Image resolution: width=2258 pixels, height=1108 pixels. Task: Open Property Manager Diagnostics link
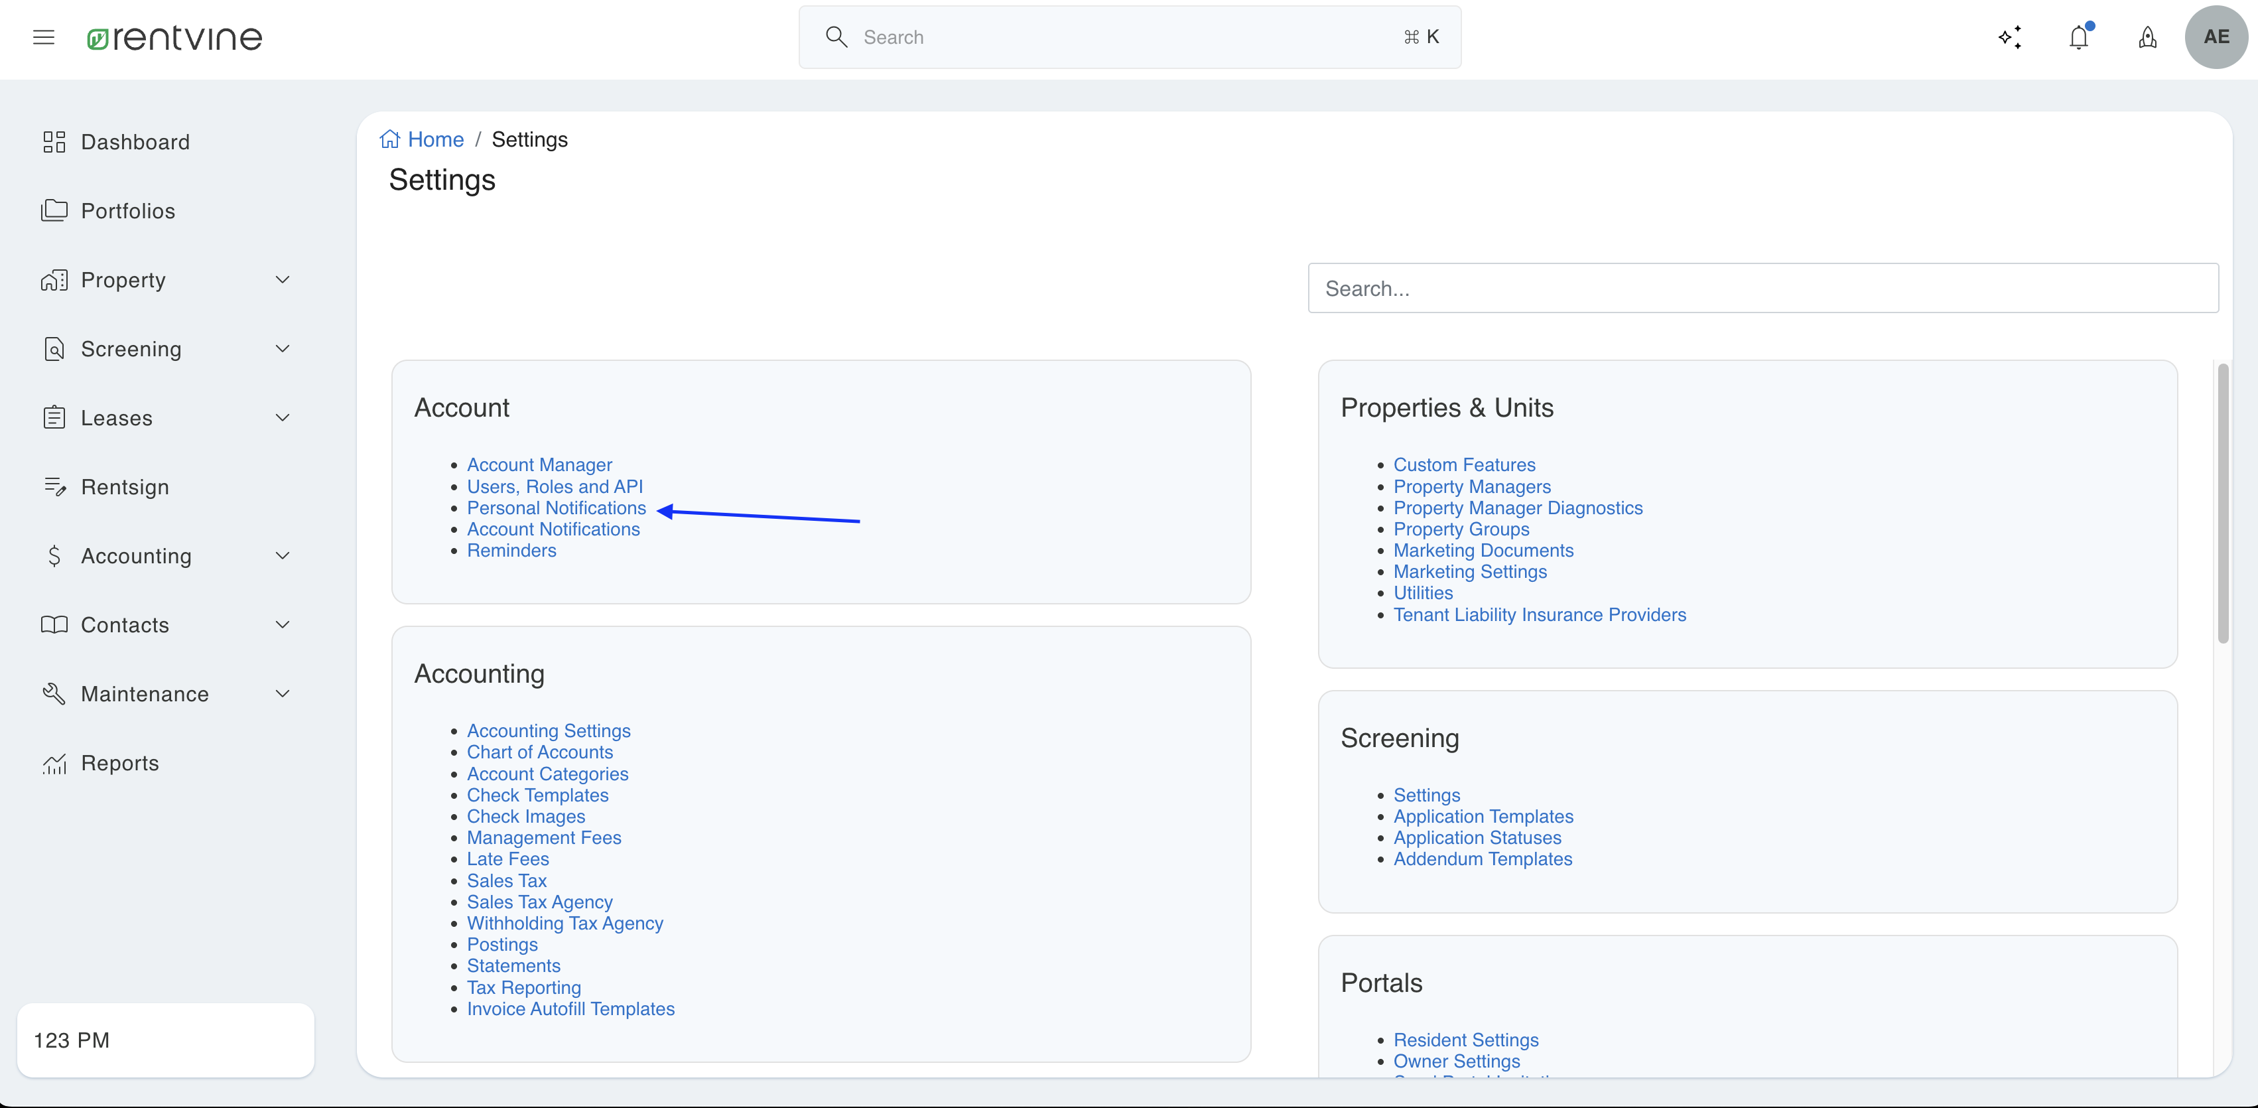point(1518,508)
